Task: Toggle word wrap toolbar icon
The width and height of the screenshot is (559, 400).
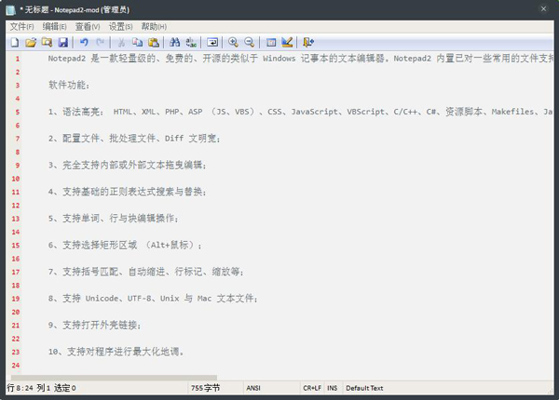Action: tap(212, 43)
